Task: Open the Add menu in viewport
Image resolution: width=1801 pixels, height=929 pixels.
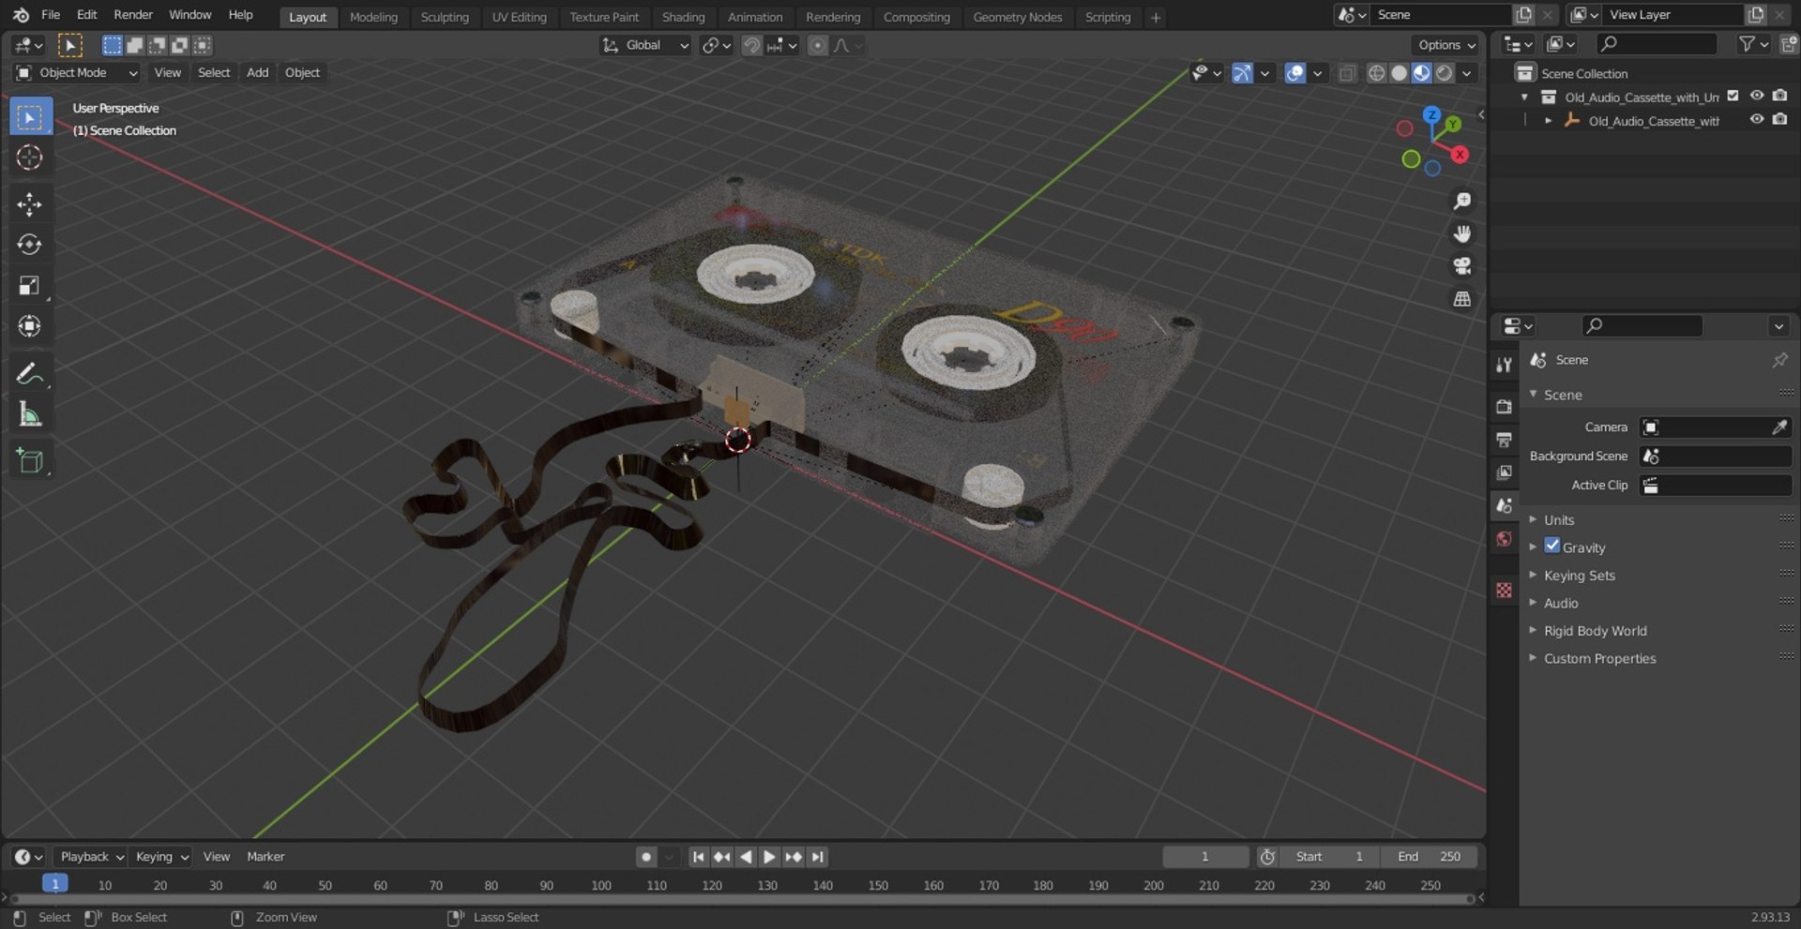Action: click(x=257, y=72)
